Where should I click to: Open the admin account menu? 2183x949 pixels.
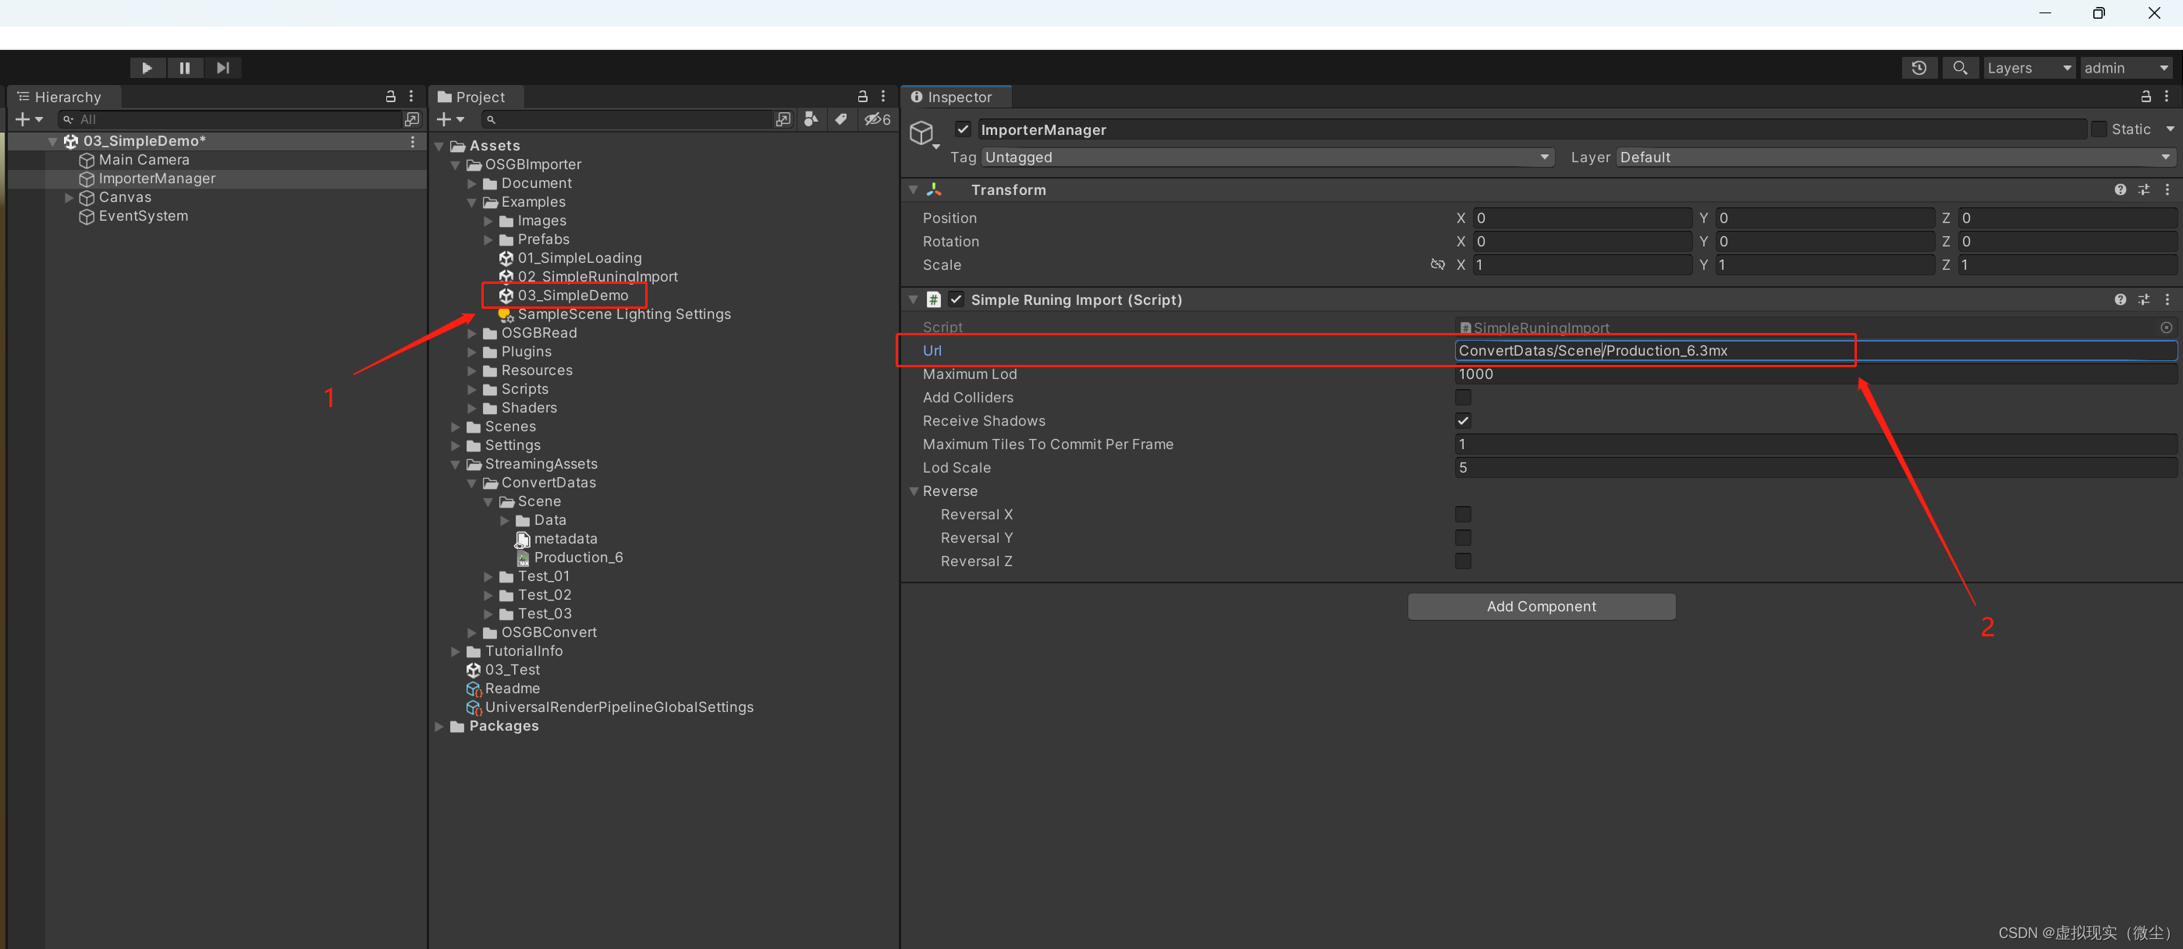coord(2125,68)
